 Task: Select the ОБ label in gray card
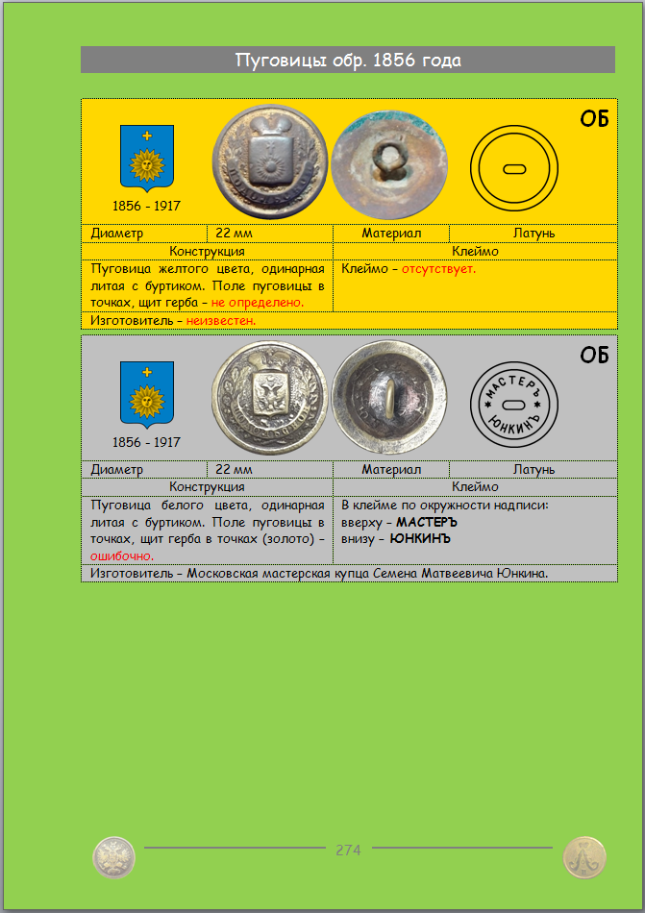(x=594, y=355)
